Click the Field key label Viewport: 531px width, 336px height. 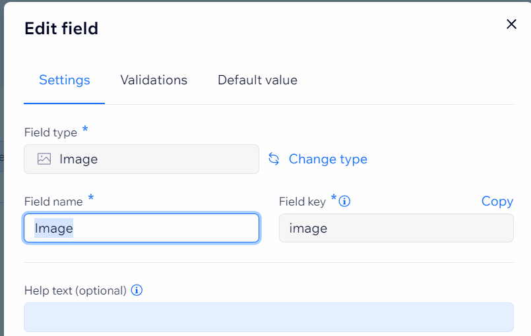303,202
